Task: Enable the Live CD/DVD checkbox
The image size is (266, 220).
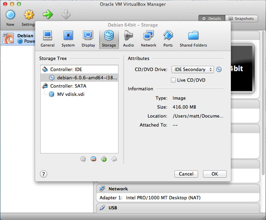Action: click(x=173, y=80)
